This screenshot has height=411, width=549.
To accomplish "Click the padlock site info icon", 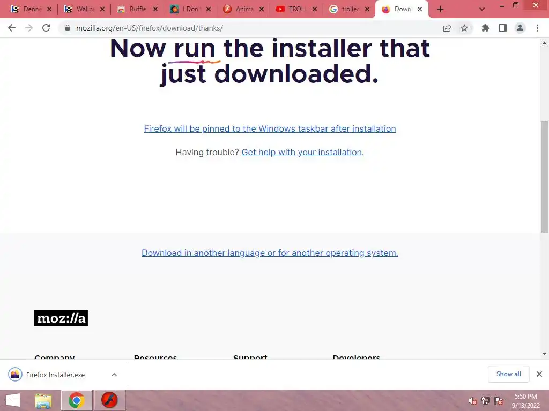I will 68,28.
